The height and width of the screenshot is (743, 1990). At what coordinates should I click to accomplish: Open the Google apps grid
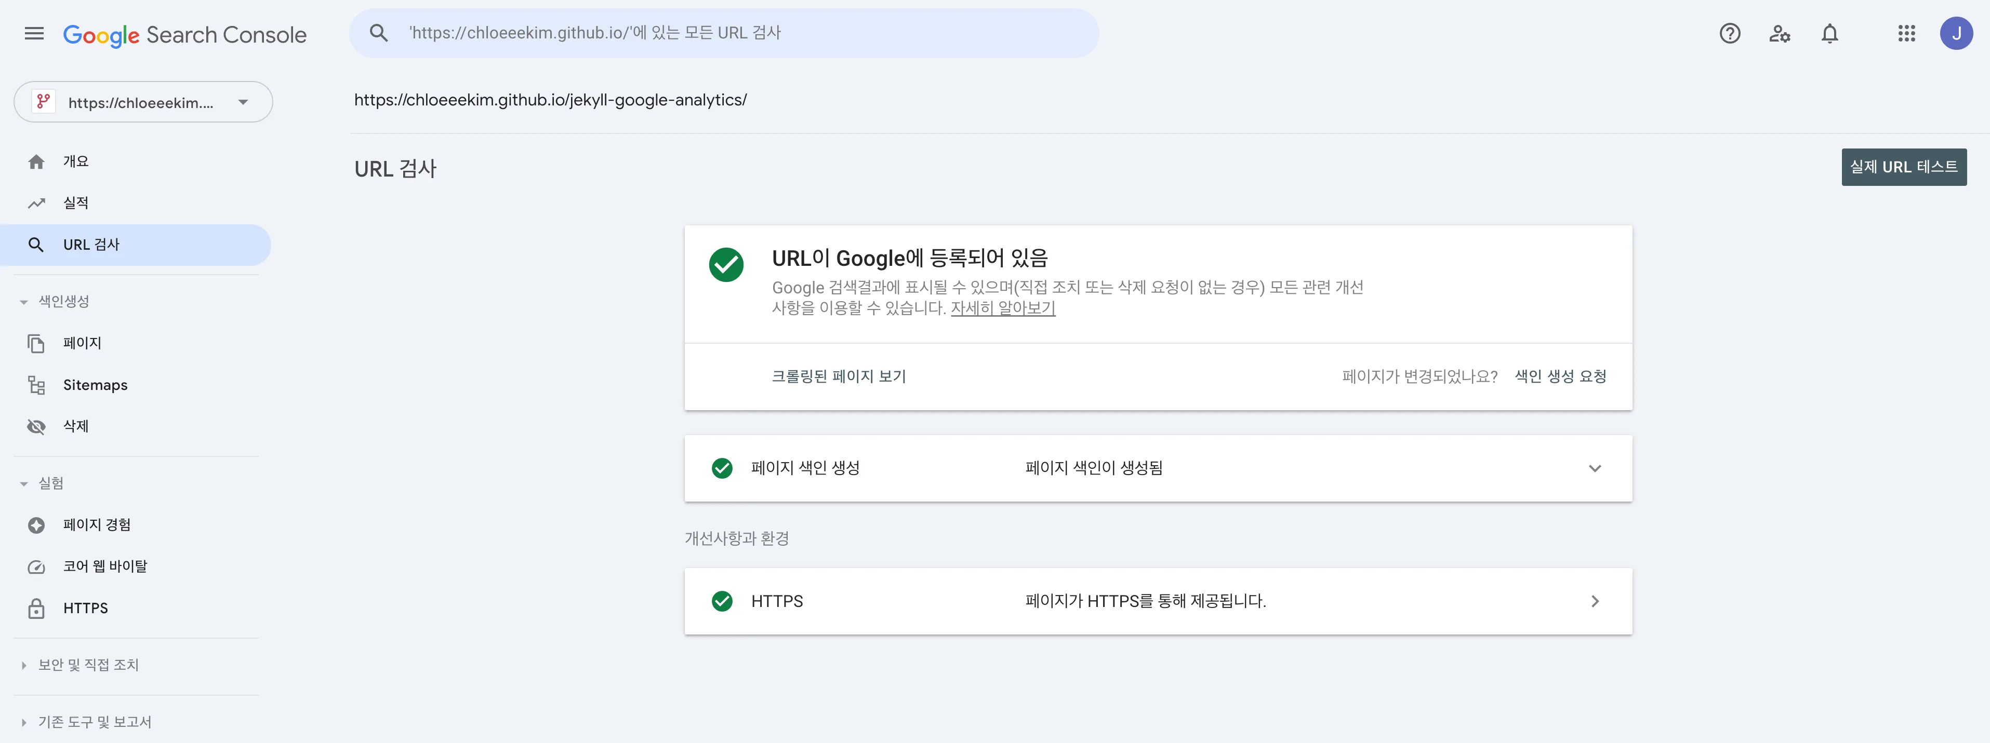tap(1906, 33)
